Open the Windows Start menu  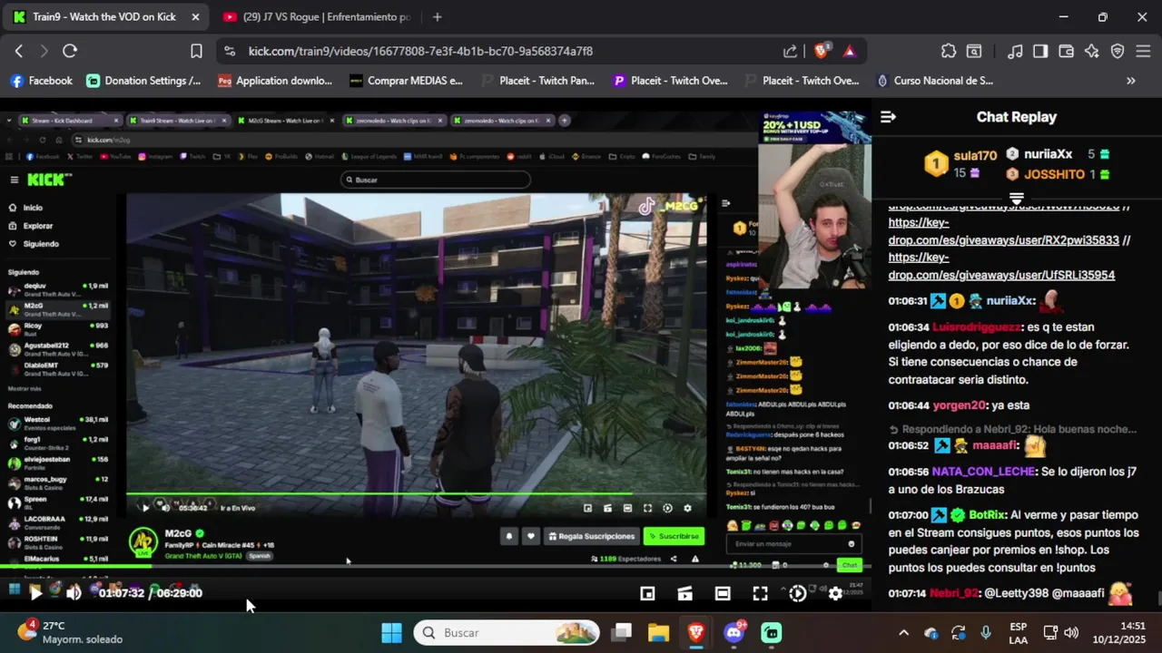tap(391, 632)
